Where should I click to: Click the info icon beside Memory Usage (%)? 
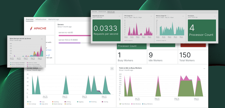pos(168,16)
